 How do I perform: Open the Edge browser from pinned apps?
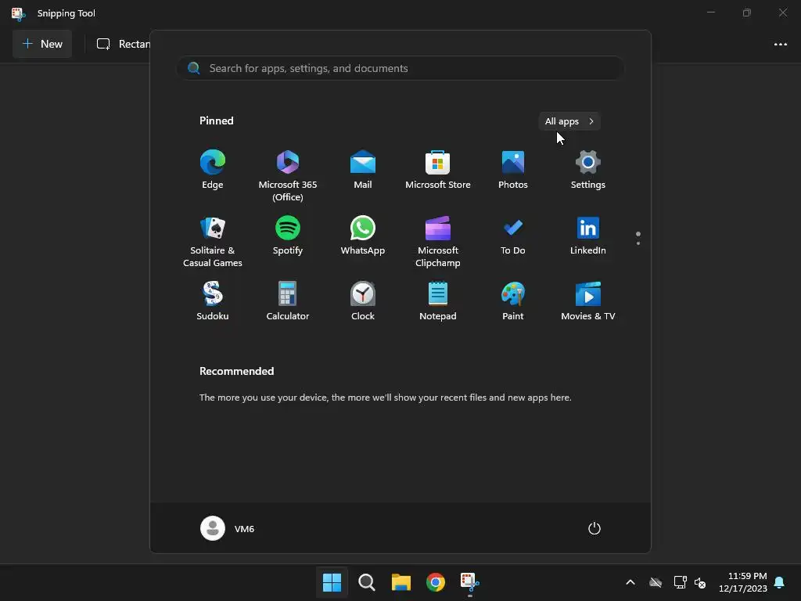[x=213, y=170]
